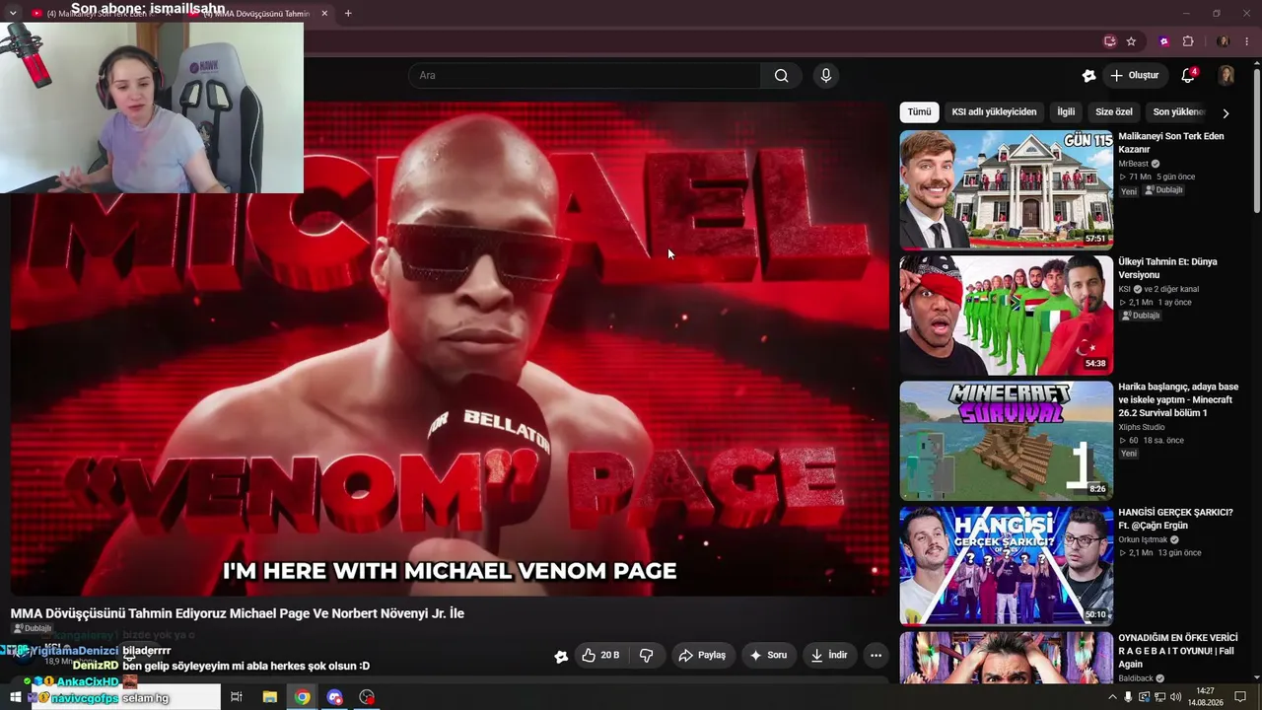Close the MMA Dövüşçüsünü tab
Viewport: 1262px width, 710px height.
tap(324, 14)
